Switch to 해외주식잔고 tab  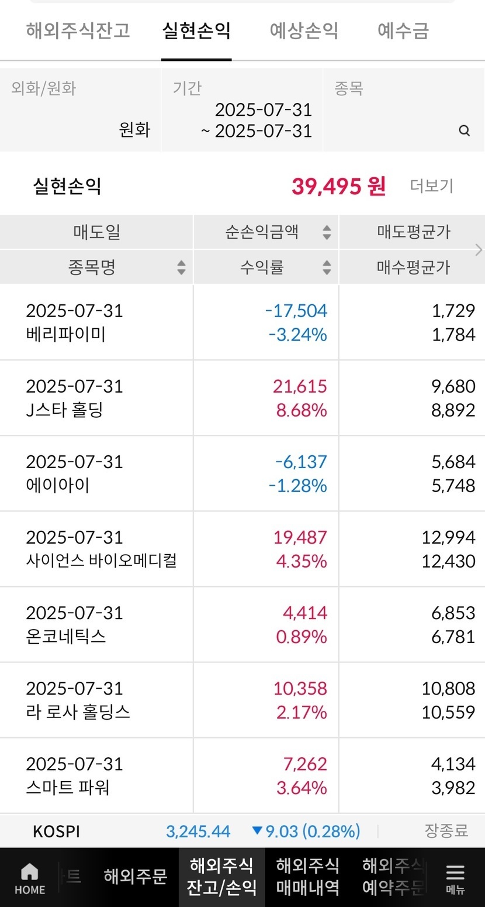pos(78,30)
